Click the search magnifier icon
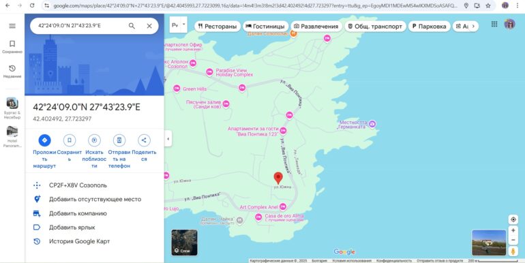 (132, 26)
